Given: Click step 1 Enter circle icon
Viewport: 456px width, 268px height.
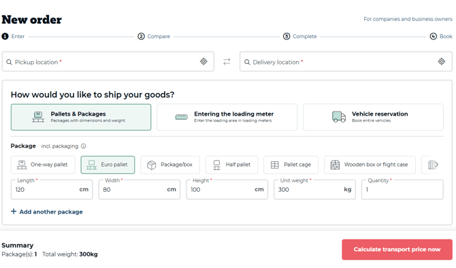Looking at the screenshot, I should 5,36.
